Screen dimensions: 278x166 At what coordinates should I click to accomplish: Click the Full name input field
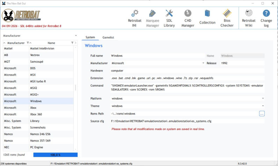(x=158, y=56)
